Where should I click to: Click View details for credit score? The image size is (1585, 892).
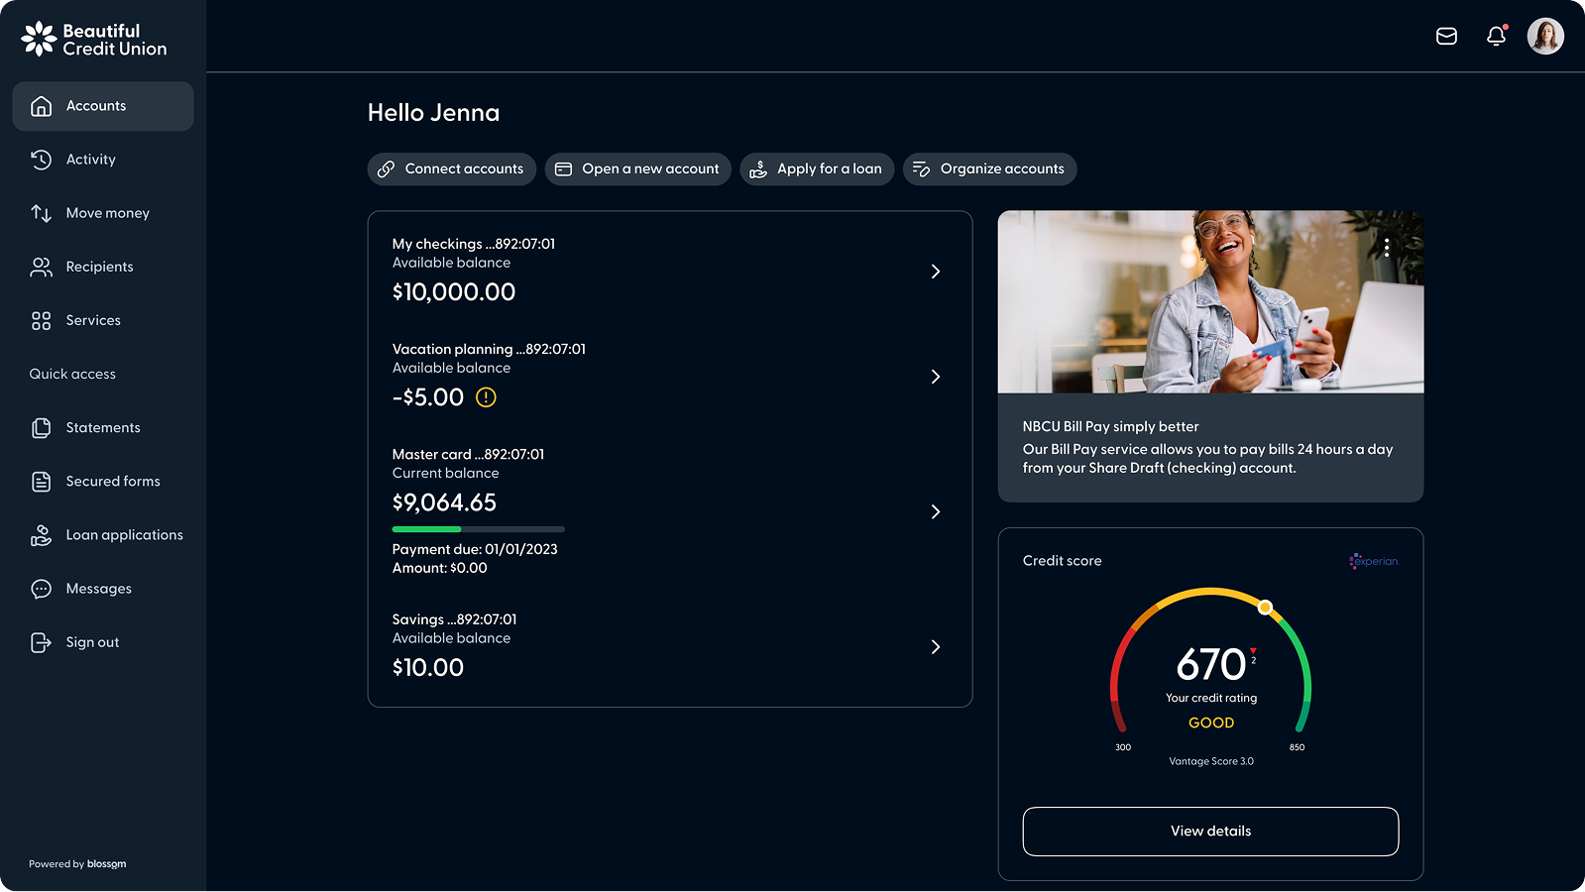point(1210,832)
